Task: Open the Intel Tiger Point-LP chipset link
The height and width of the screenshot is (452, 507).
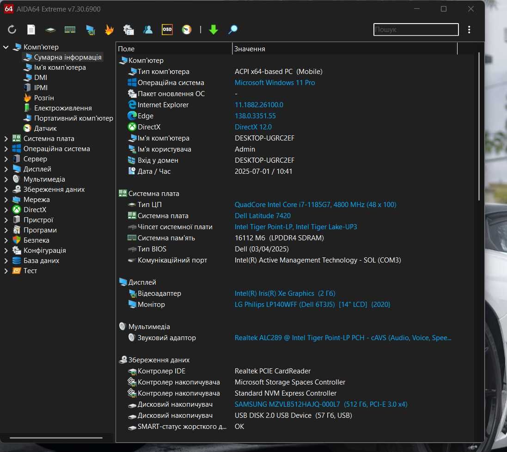Action: coord(296,227)
